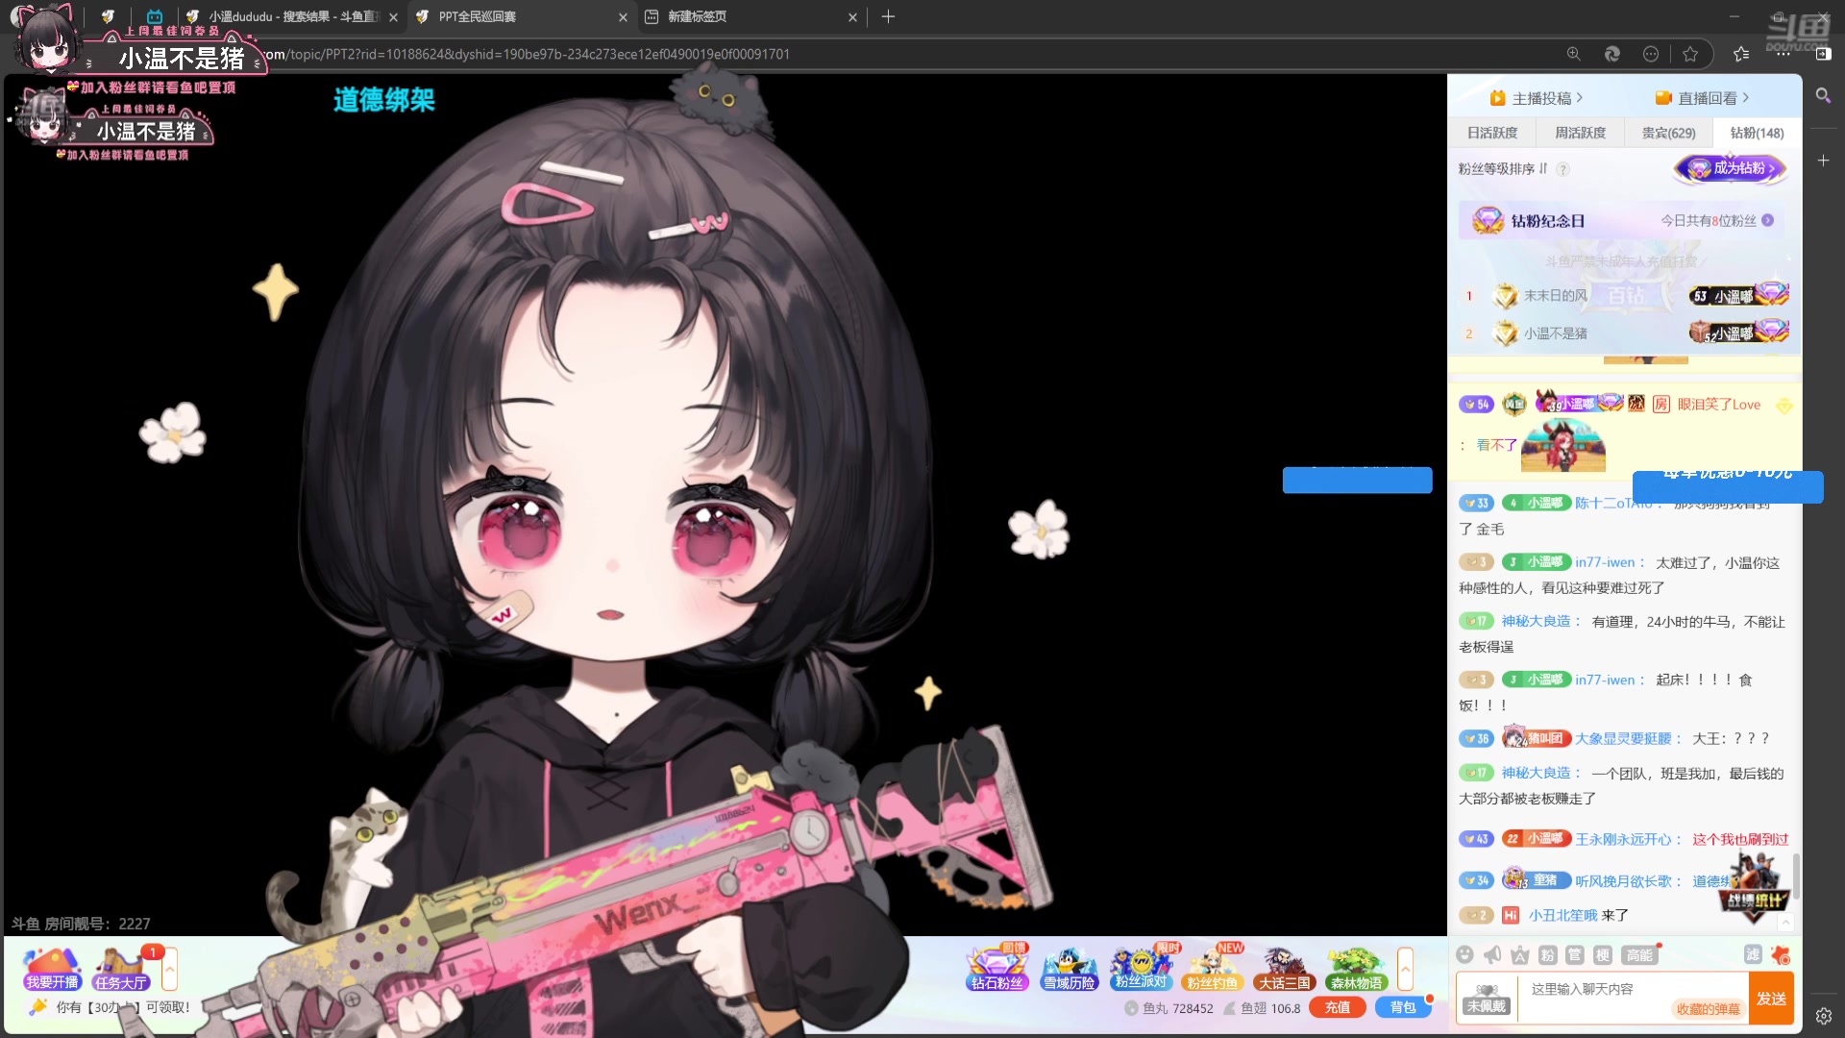Select ranked user 小温不是猪
The width and height of the screenshot is (1845, 1038).
click(1555, 334)
